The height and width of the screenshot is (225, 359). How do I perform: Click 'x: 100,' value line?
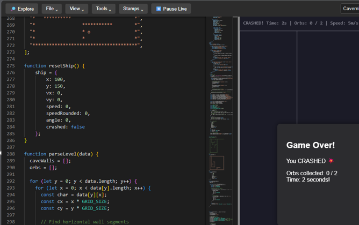[56, 79]
